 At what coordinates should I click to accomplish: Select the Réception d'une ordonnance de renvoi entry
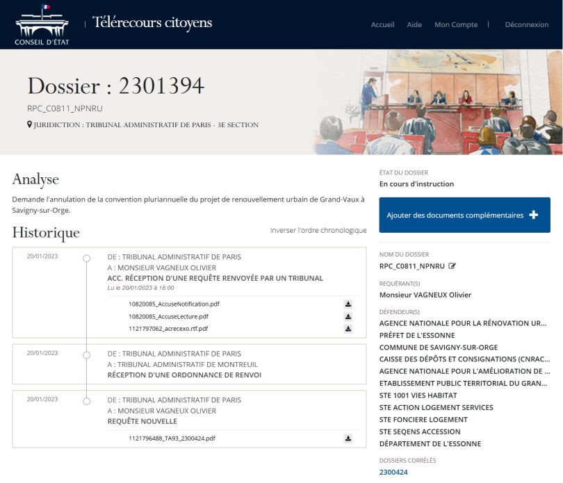click(184, 375)
